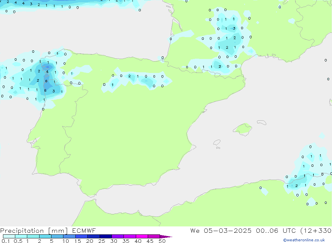The image size is (332, 243).
Task: Click the 0.1–0.5 mm palest legend swatch
Action: click(9, 236)
